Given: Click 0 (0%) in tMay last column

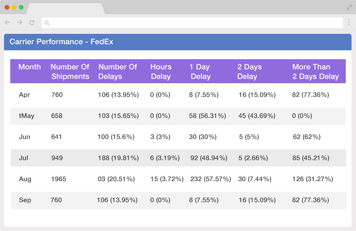Looking at the screenshot, I should 302,116.
